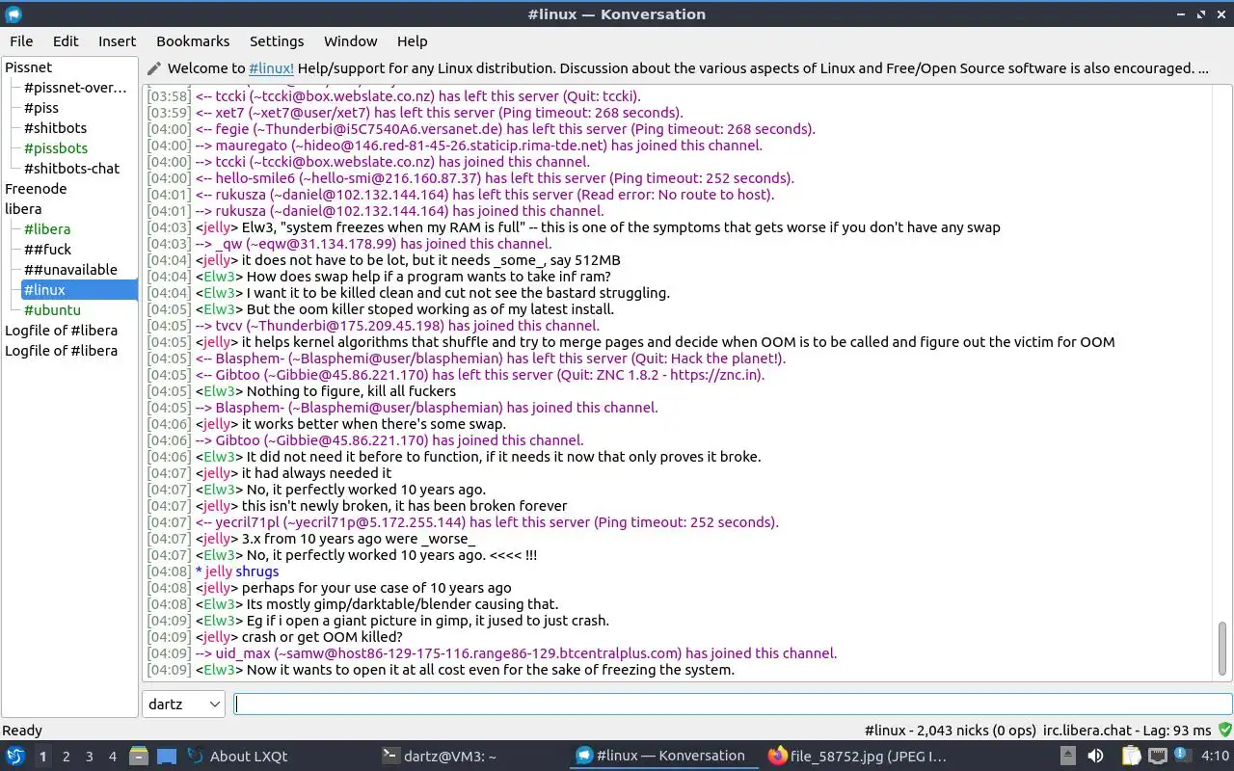The image size is (1234, 771).
Task: Open the LXQt application menu
Action: pyautogui.click(x=15, y=756)
